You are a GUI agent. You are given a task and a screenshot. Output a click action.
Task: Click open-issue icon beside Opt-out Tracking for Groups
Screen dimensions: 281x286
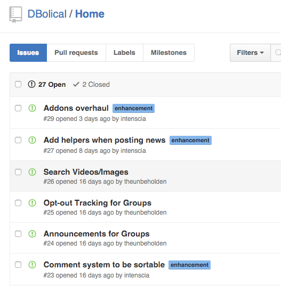(x=32, y=203)
